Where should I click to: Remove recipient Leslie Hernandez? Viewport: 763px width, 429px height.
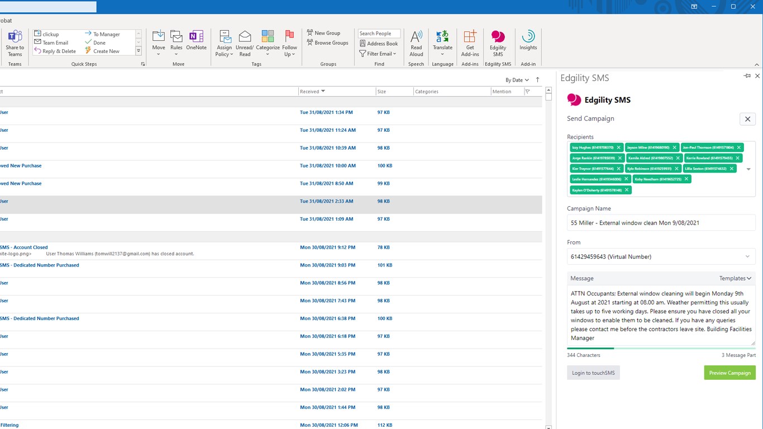pos(626,179)
